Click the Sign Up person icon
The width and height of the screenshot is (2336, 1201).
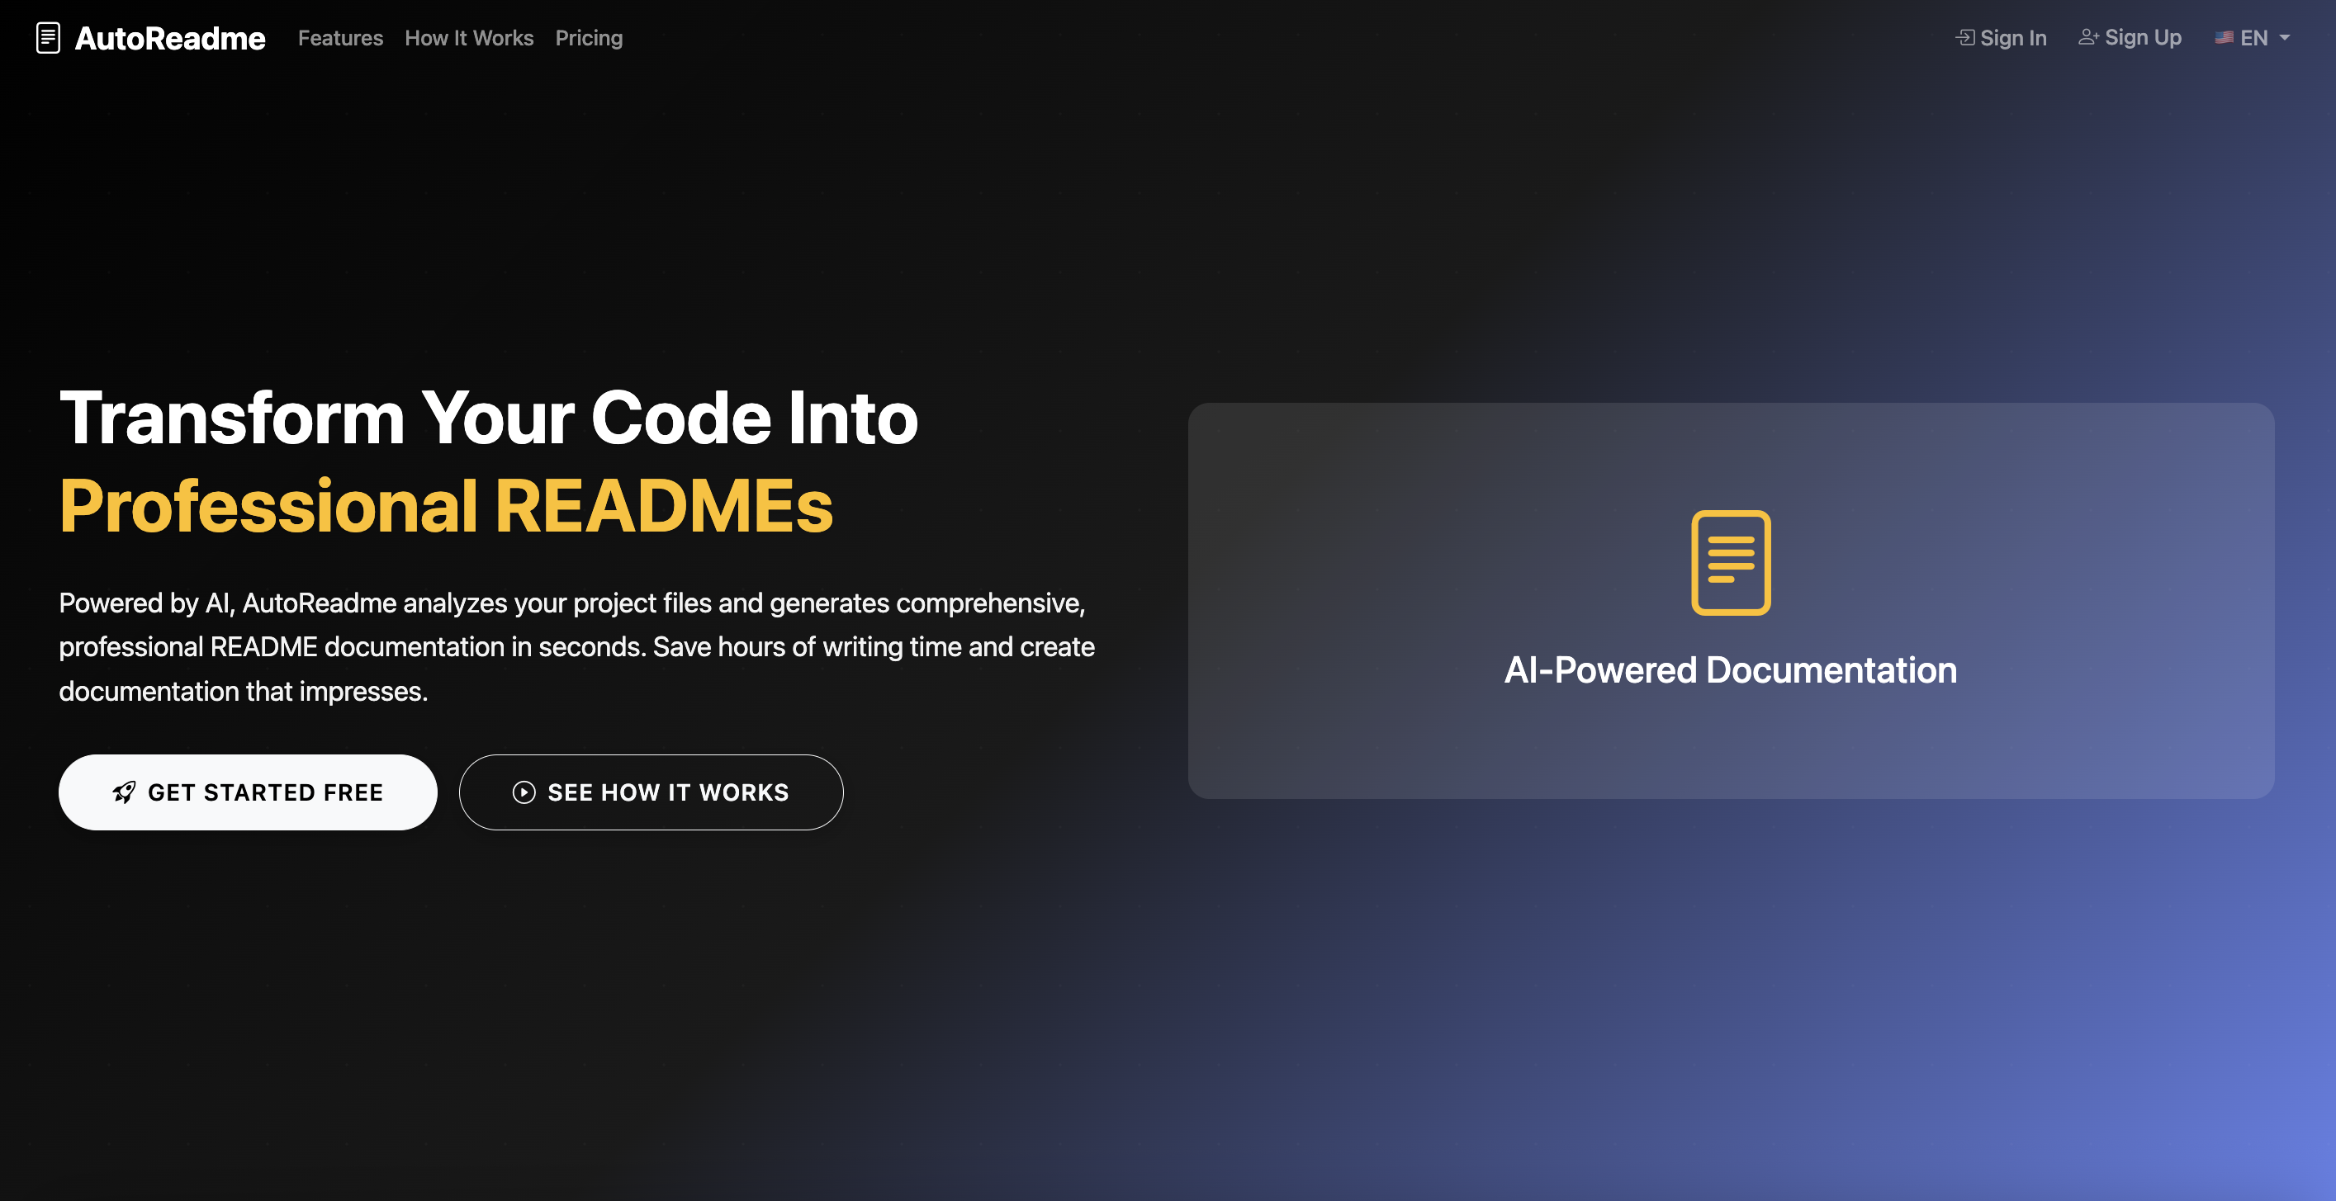point(2087,36)
